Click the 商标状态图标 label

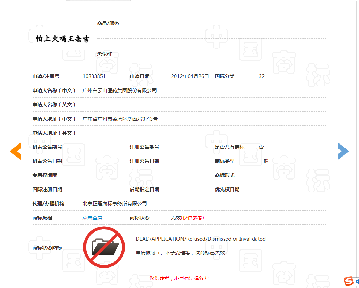[47, 248]
